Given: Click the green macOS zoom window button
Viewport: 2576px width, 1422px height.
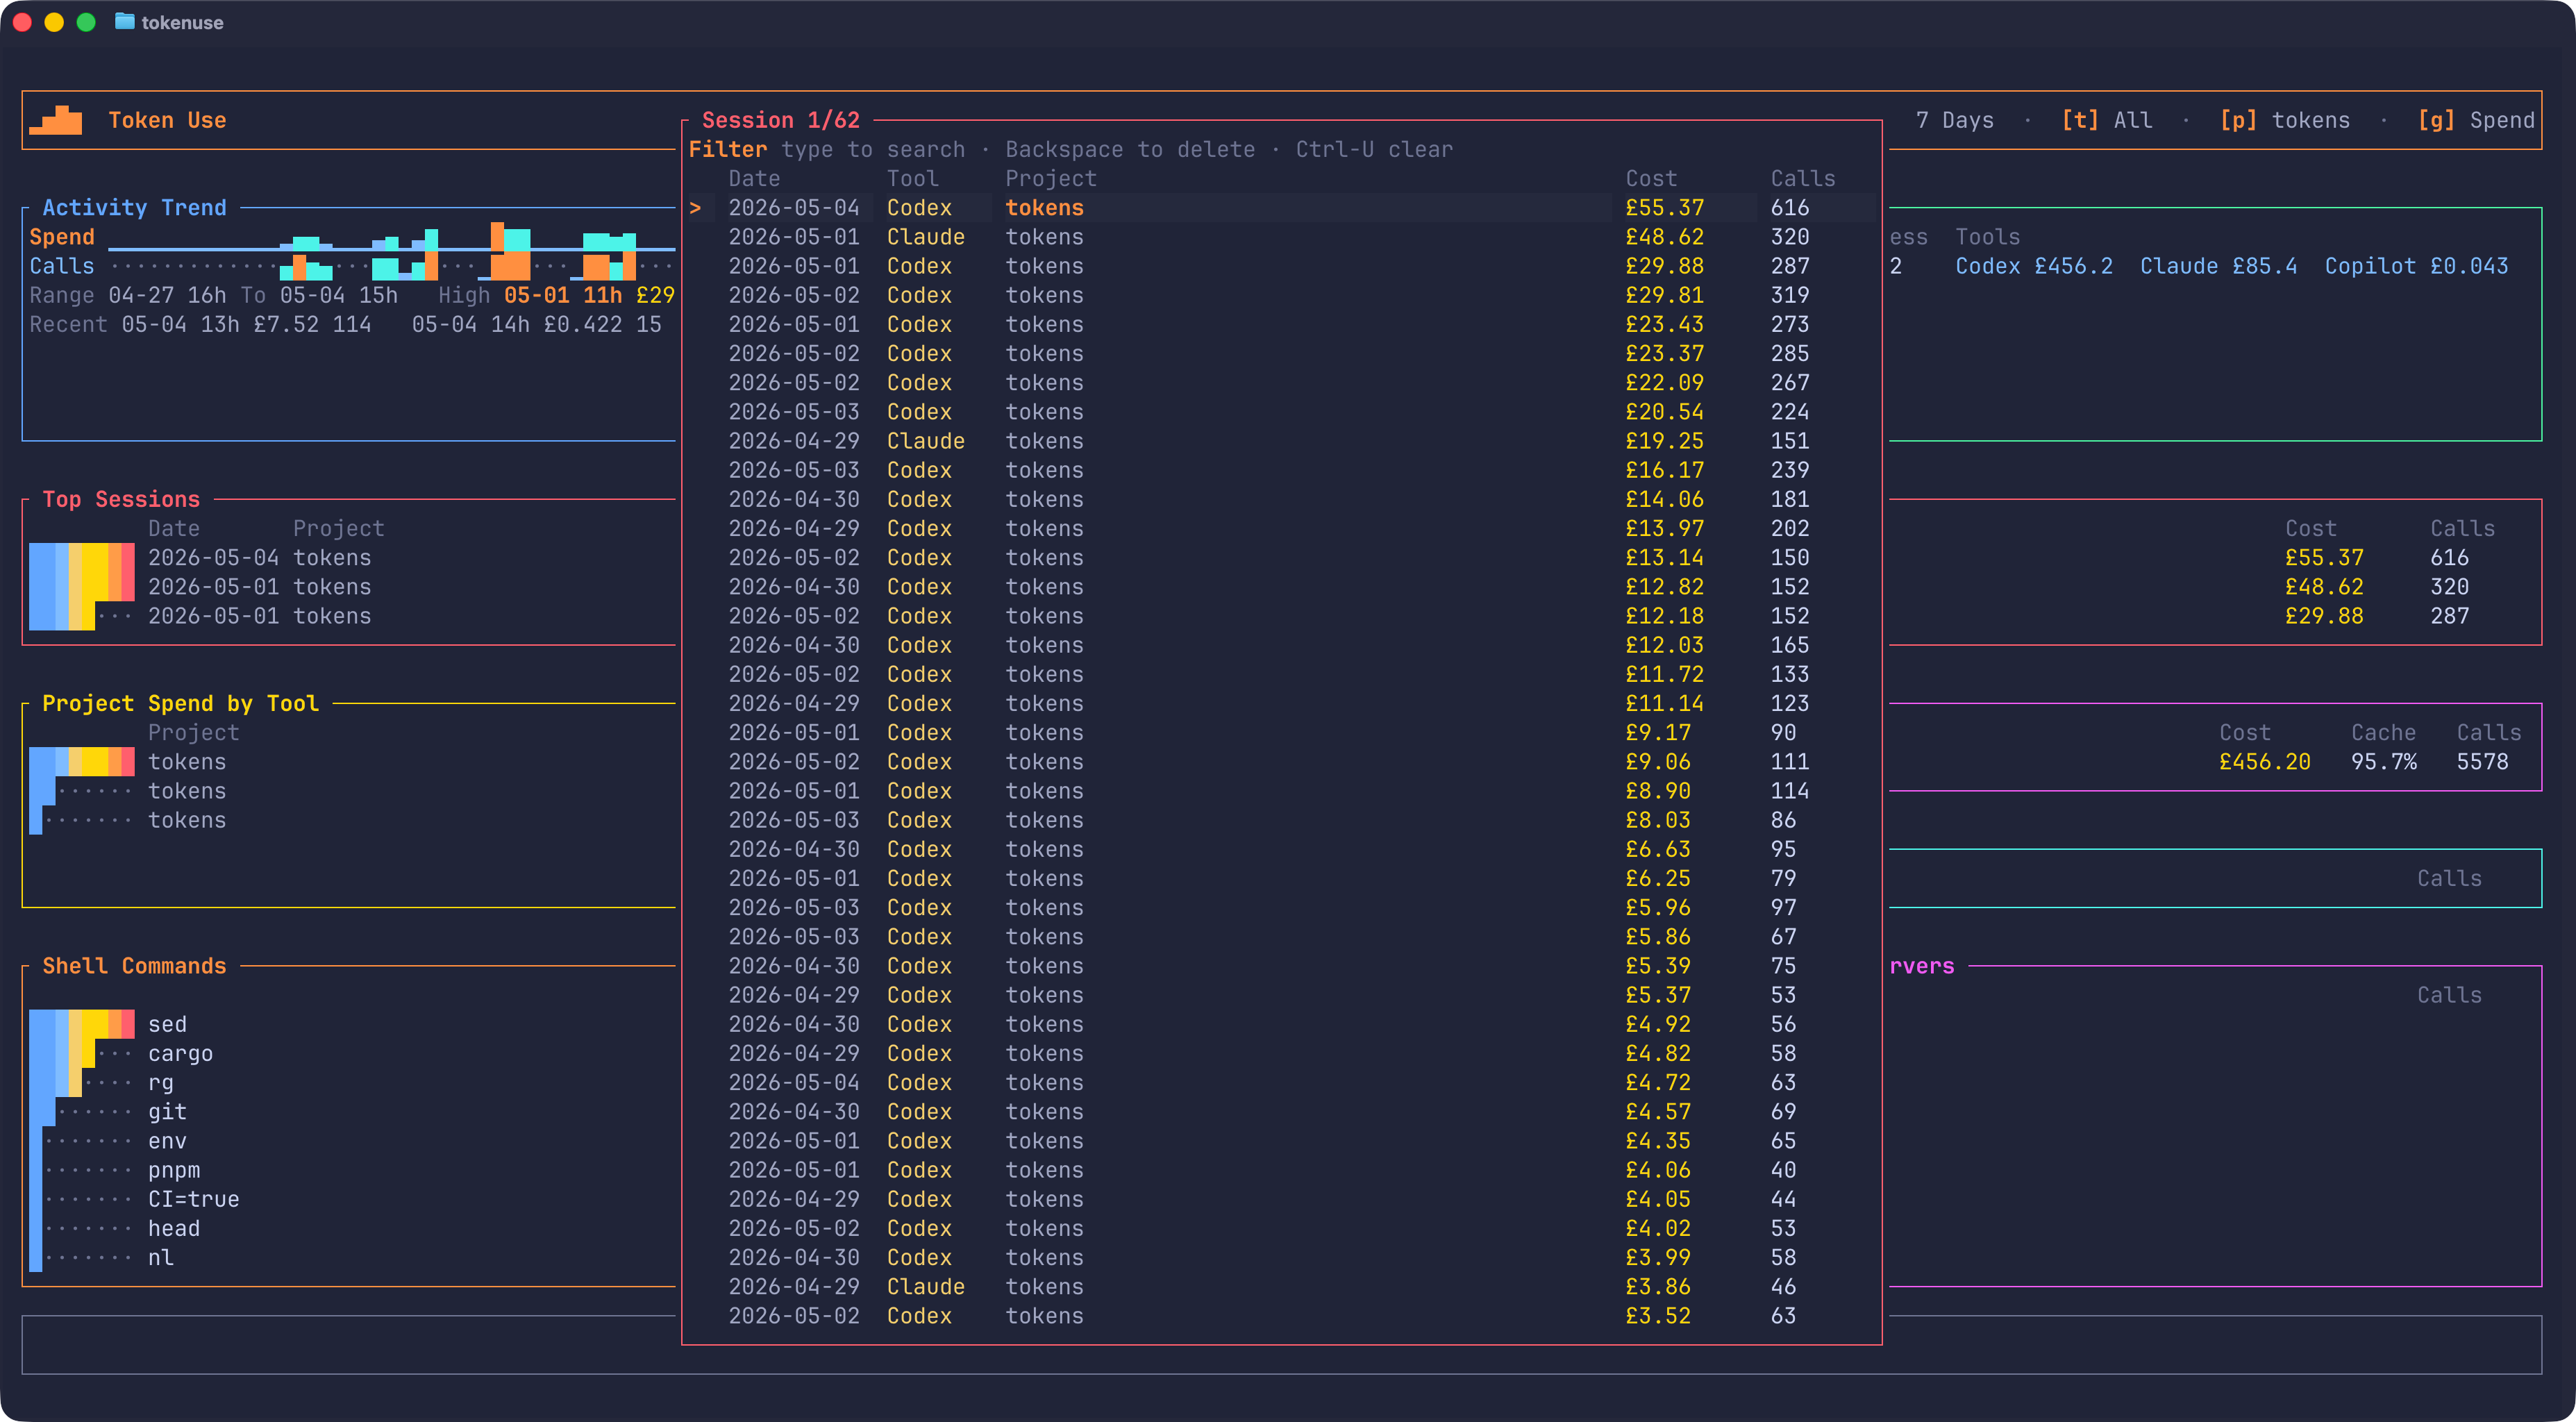Looking at the screenshot, I should point(86,22).
